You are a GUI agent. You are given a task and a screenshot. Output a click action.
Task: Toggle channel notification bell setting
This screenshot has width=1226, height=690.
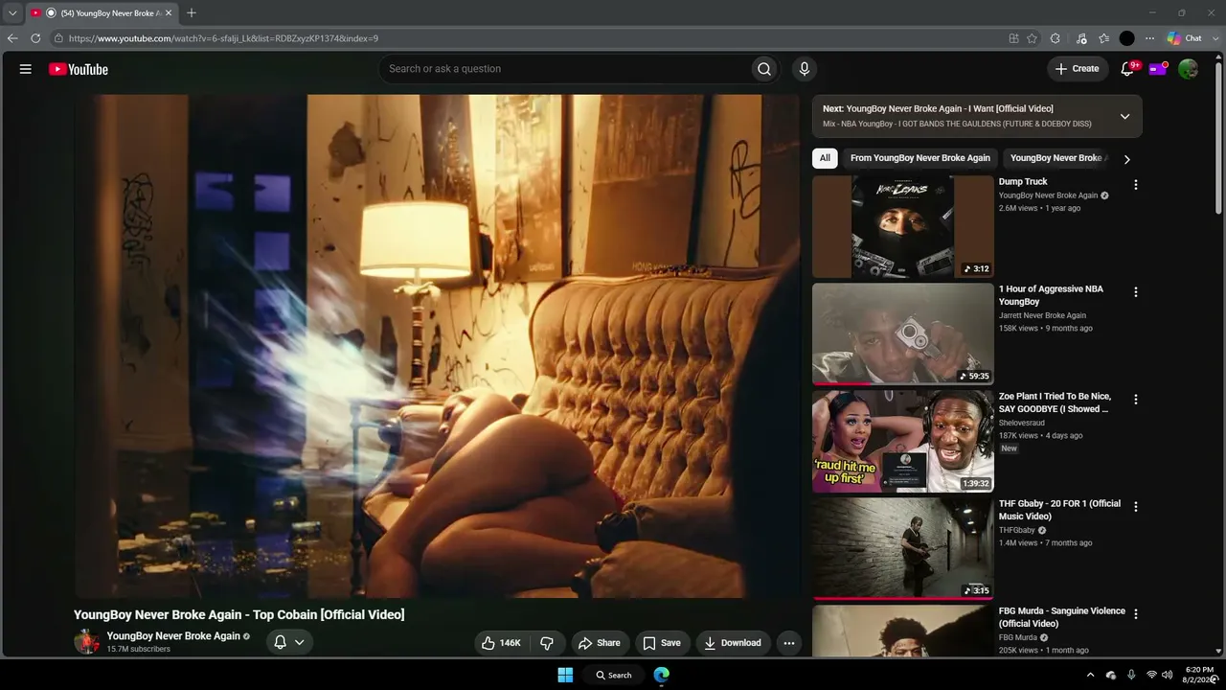pyautogui.click(x=289, y=643)
